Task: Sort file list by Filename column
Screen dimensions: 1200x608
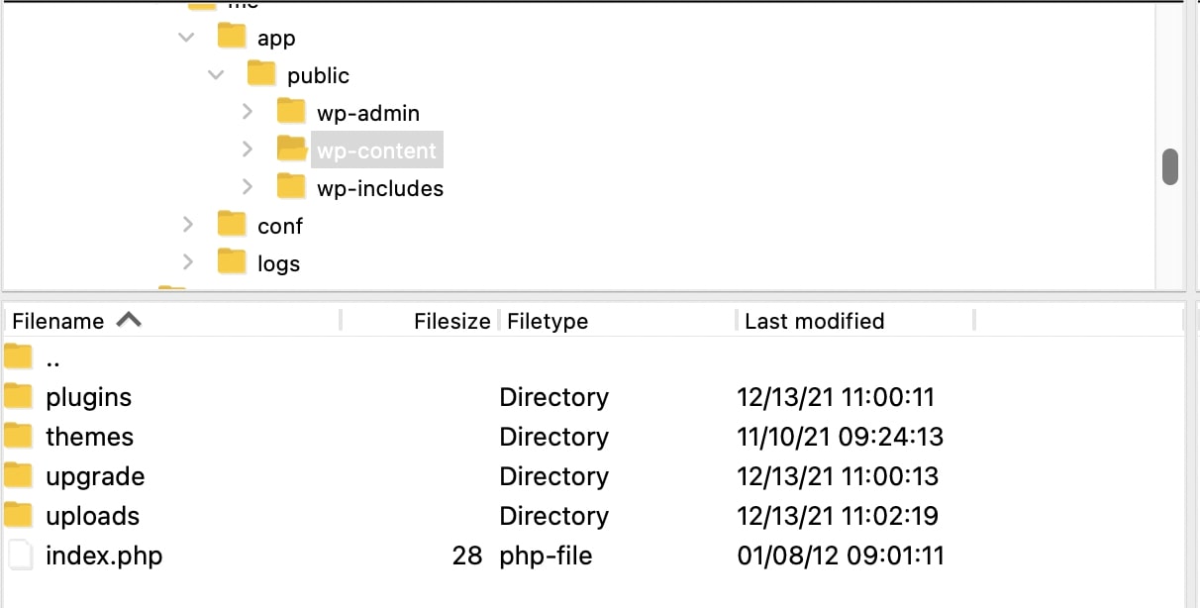Action: (x=58, y=321)
